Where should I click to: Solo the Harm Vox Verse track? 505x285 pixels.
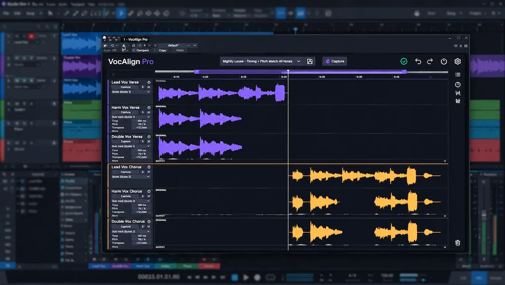(x=143, y=112)
